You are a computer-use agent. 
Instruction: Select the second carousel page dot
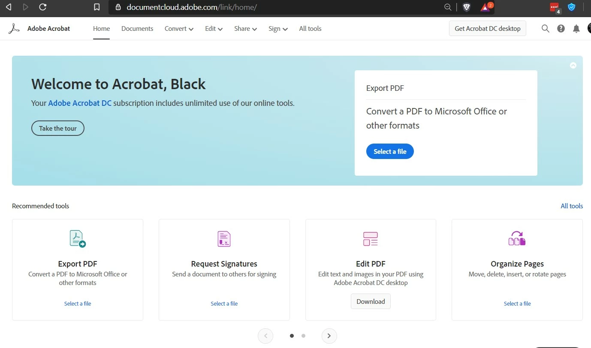point(303,336)
